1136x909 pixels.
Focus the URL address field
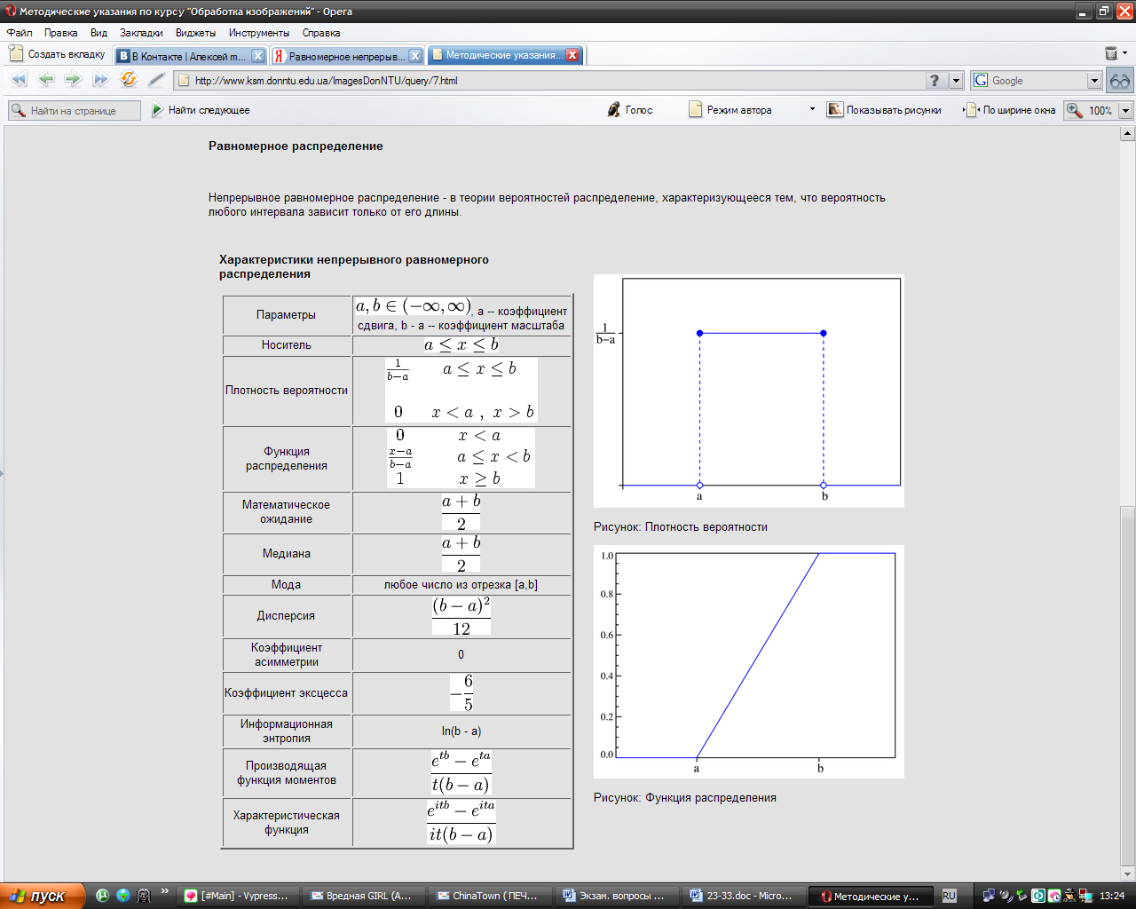point(557,81)
